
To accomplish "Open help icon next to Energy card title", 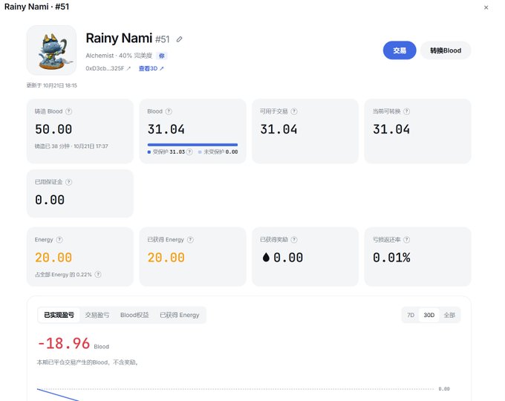I will click(59, 240).
